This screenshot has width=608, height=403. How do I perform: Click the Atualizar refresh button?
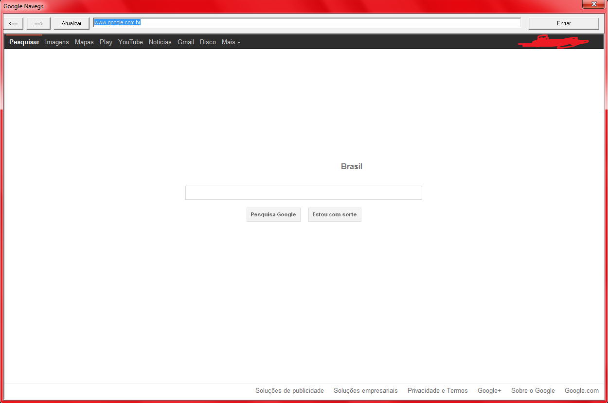click(x=72, y=23)
